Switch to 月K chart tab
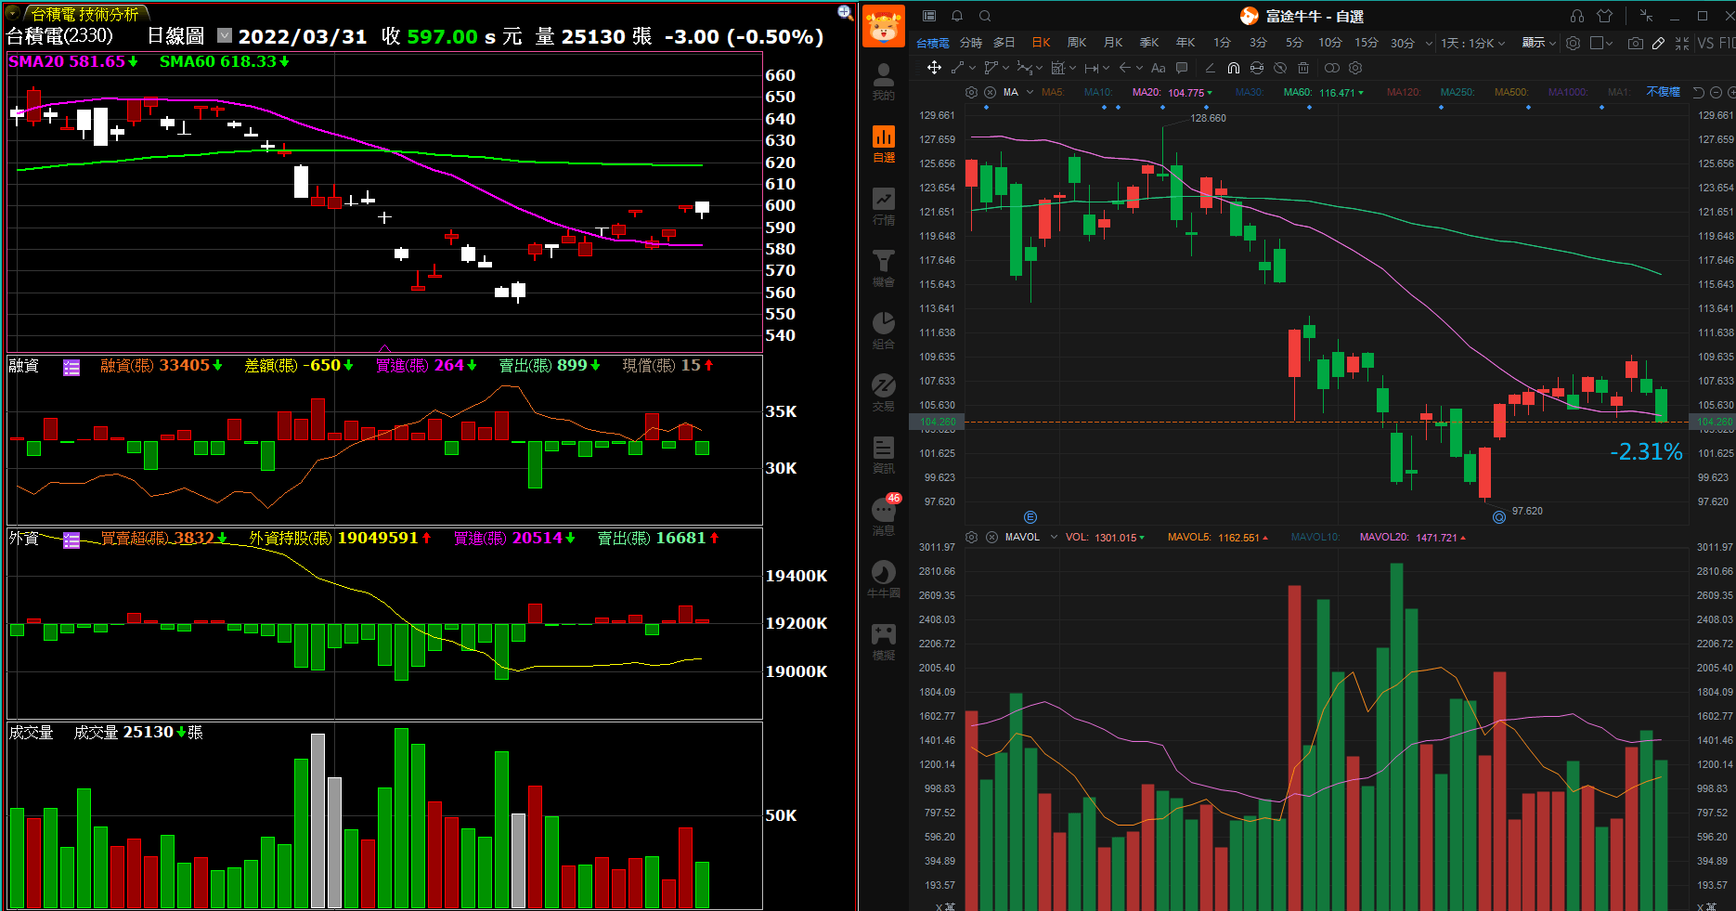 click(1113, 43)
